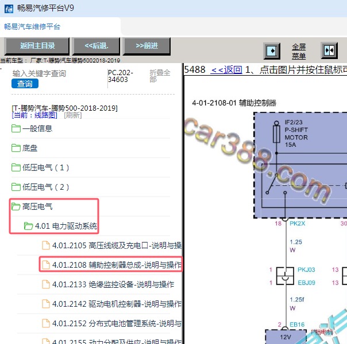The image size is (347, 344).
Task: Click the 畅易汽修平台V9 app icon
Action: (x=9, y=9)
